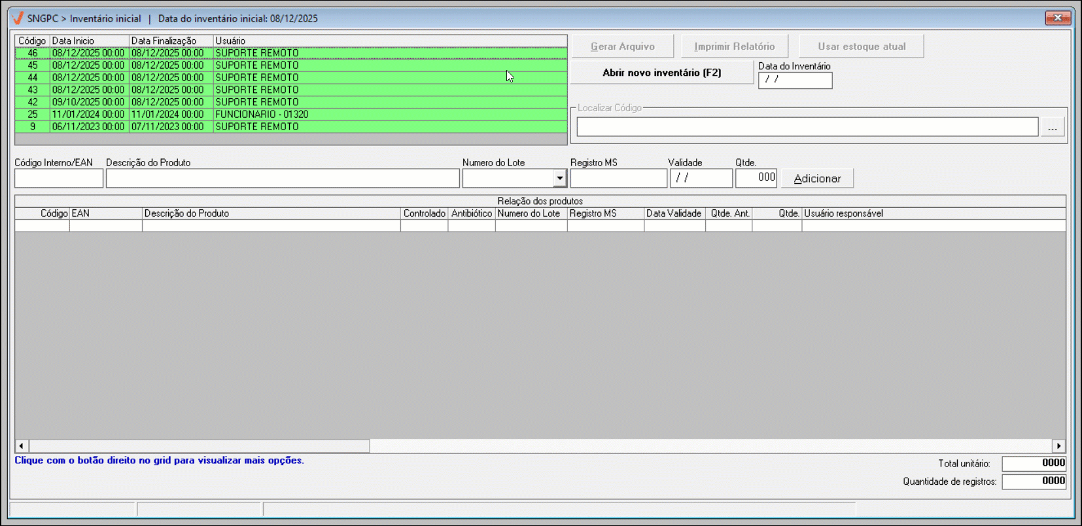
Task: Click the ellipsis button beside Localizar Código
Action: pos(1052,128)
